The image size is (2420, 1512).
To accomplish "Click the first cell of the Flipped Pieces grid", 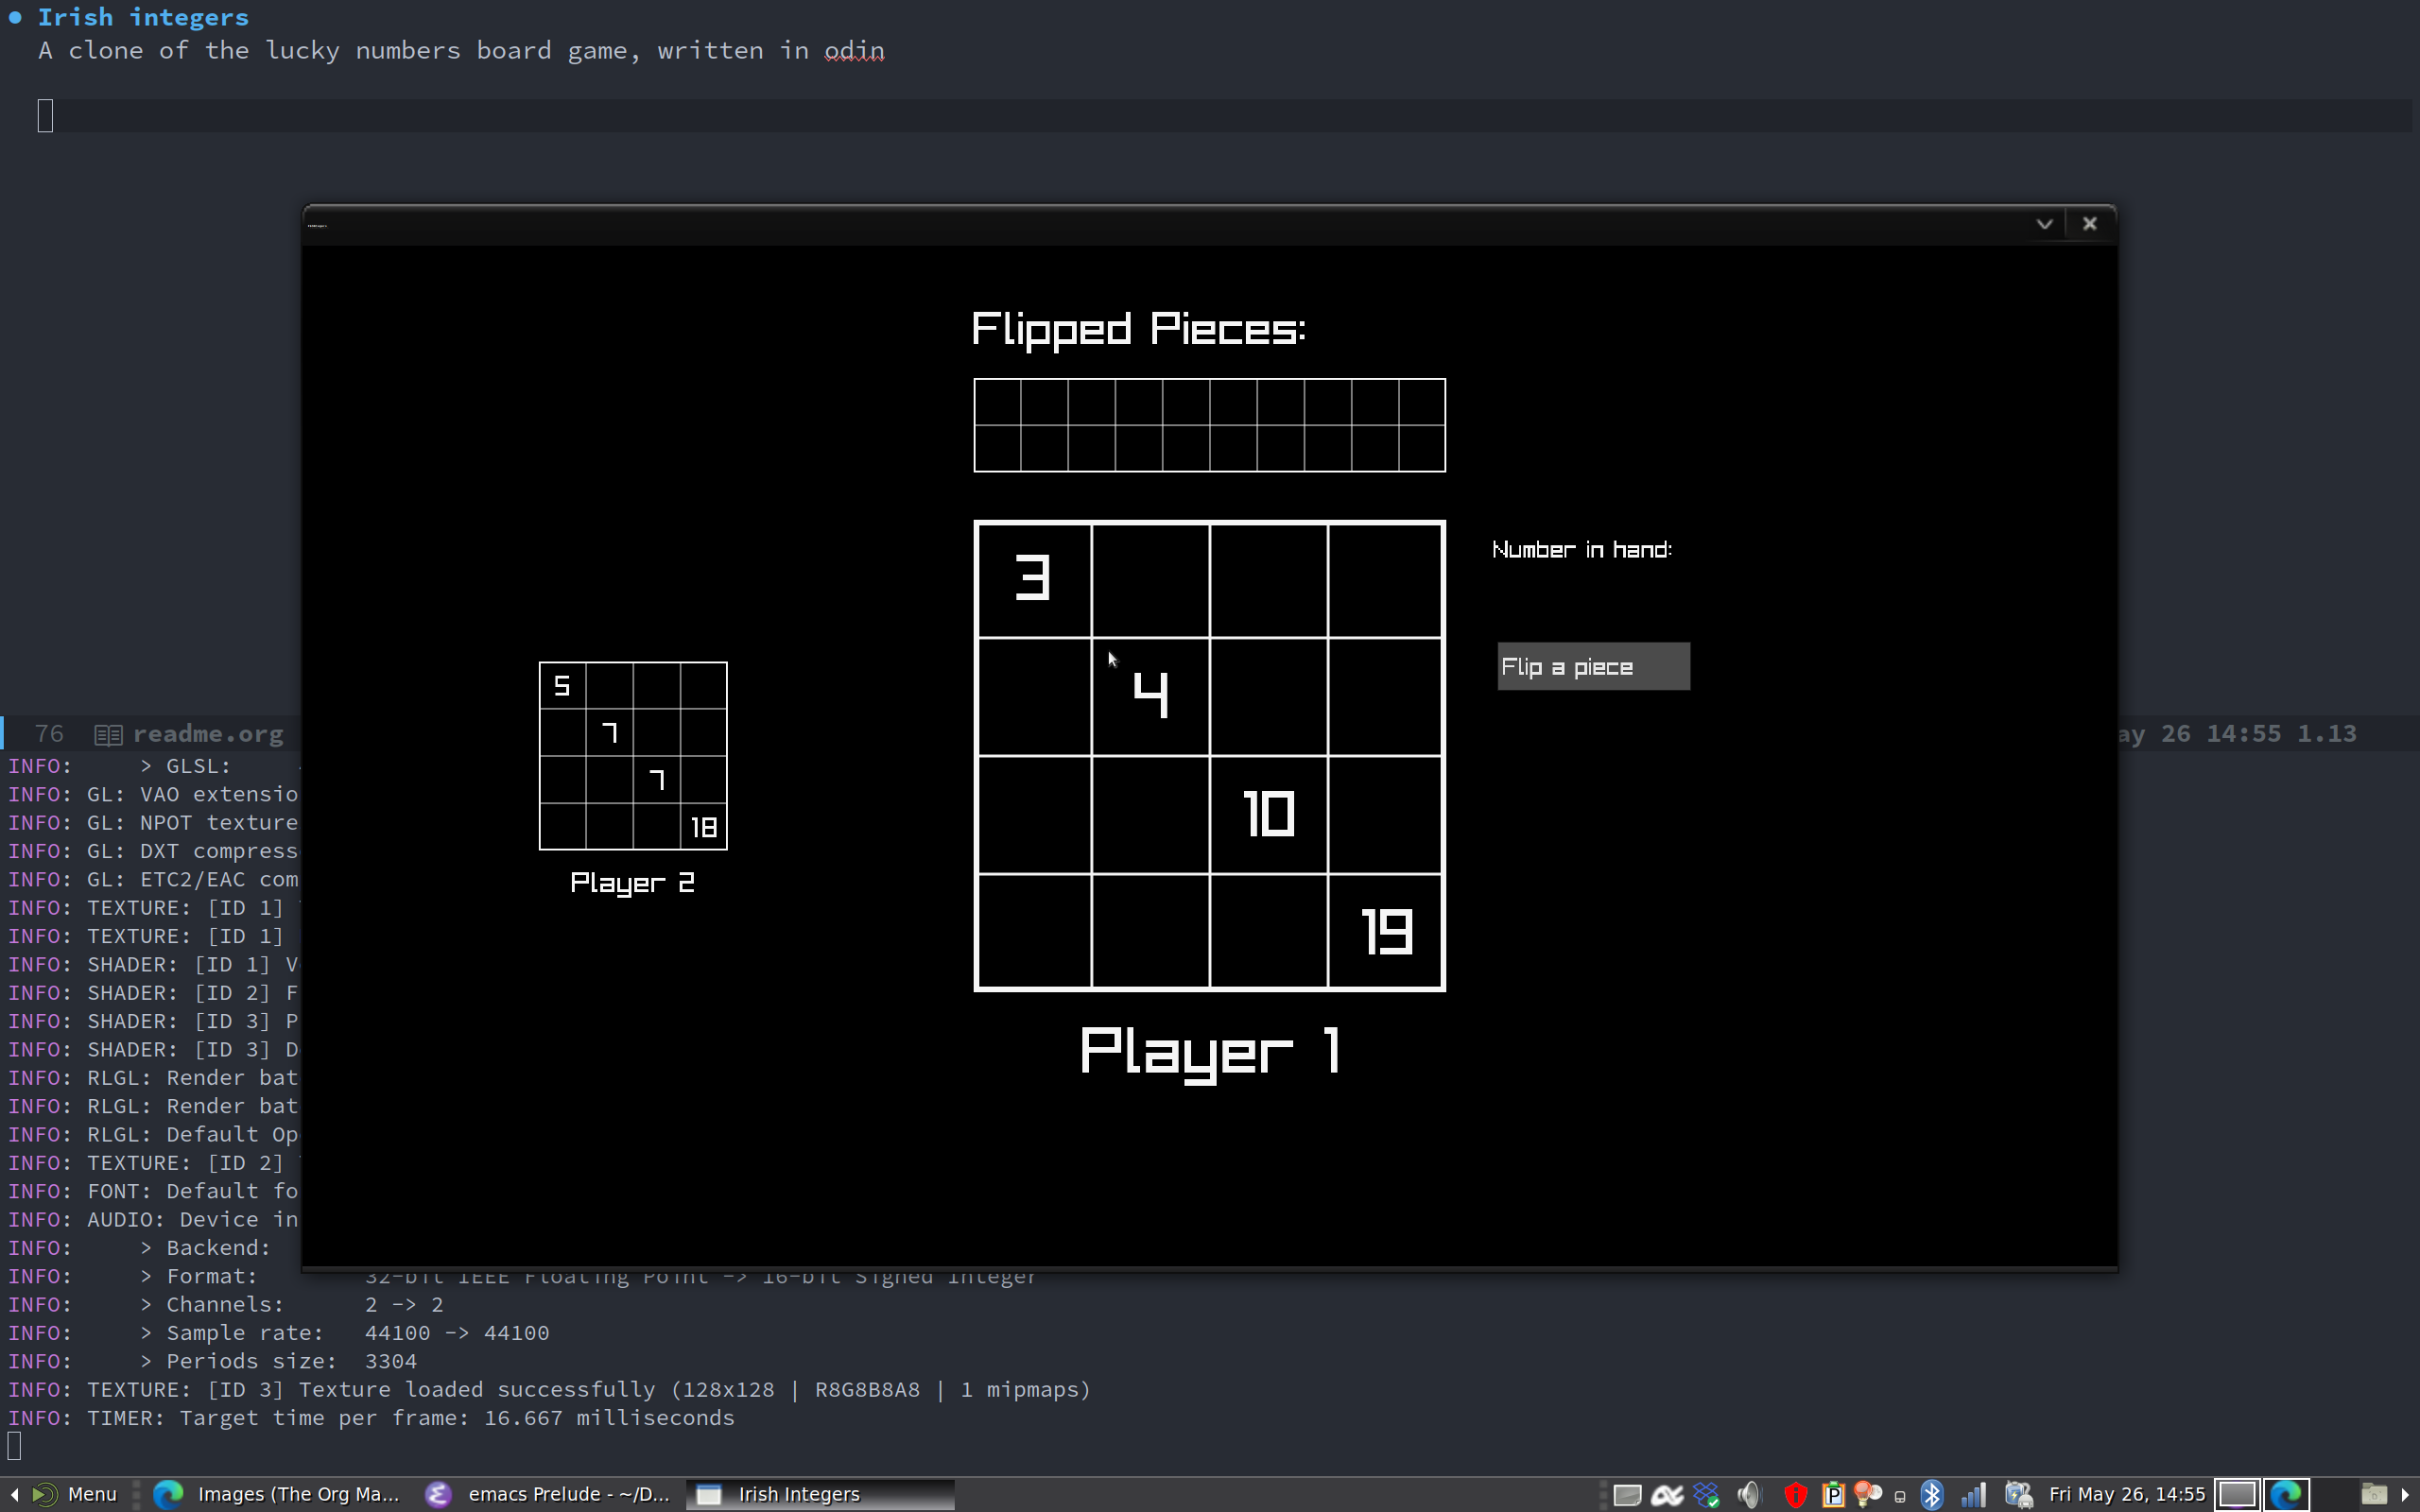I will pyautogui.click(x=997, y=402).
